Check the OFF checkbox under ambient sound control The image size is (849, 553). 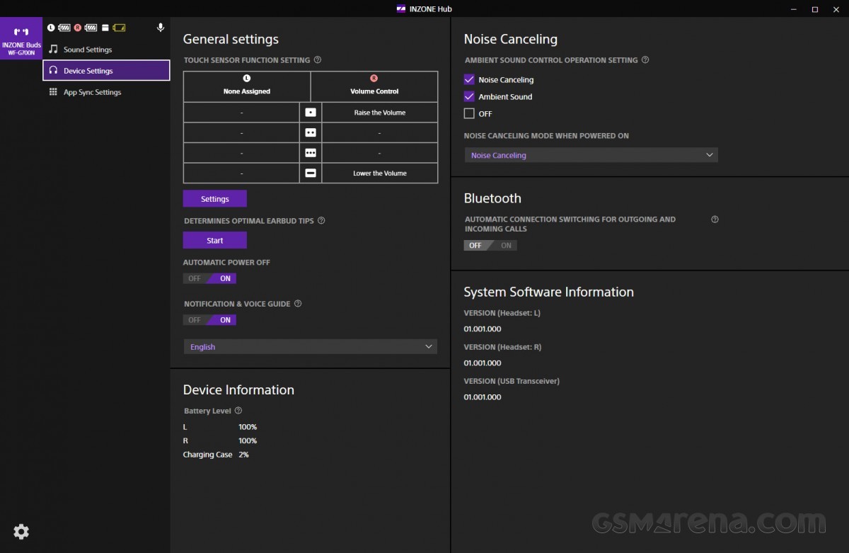tap(469, 114)
